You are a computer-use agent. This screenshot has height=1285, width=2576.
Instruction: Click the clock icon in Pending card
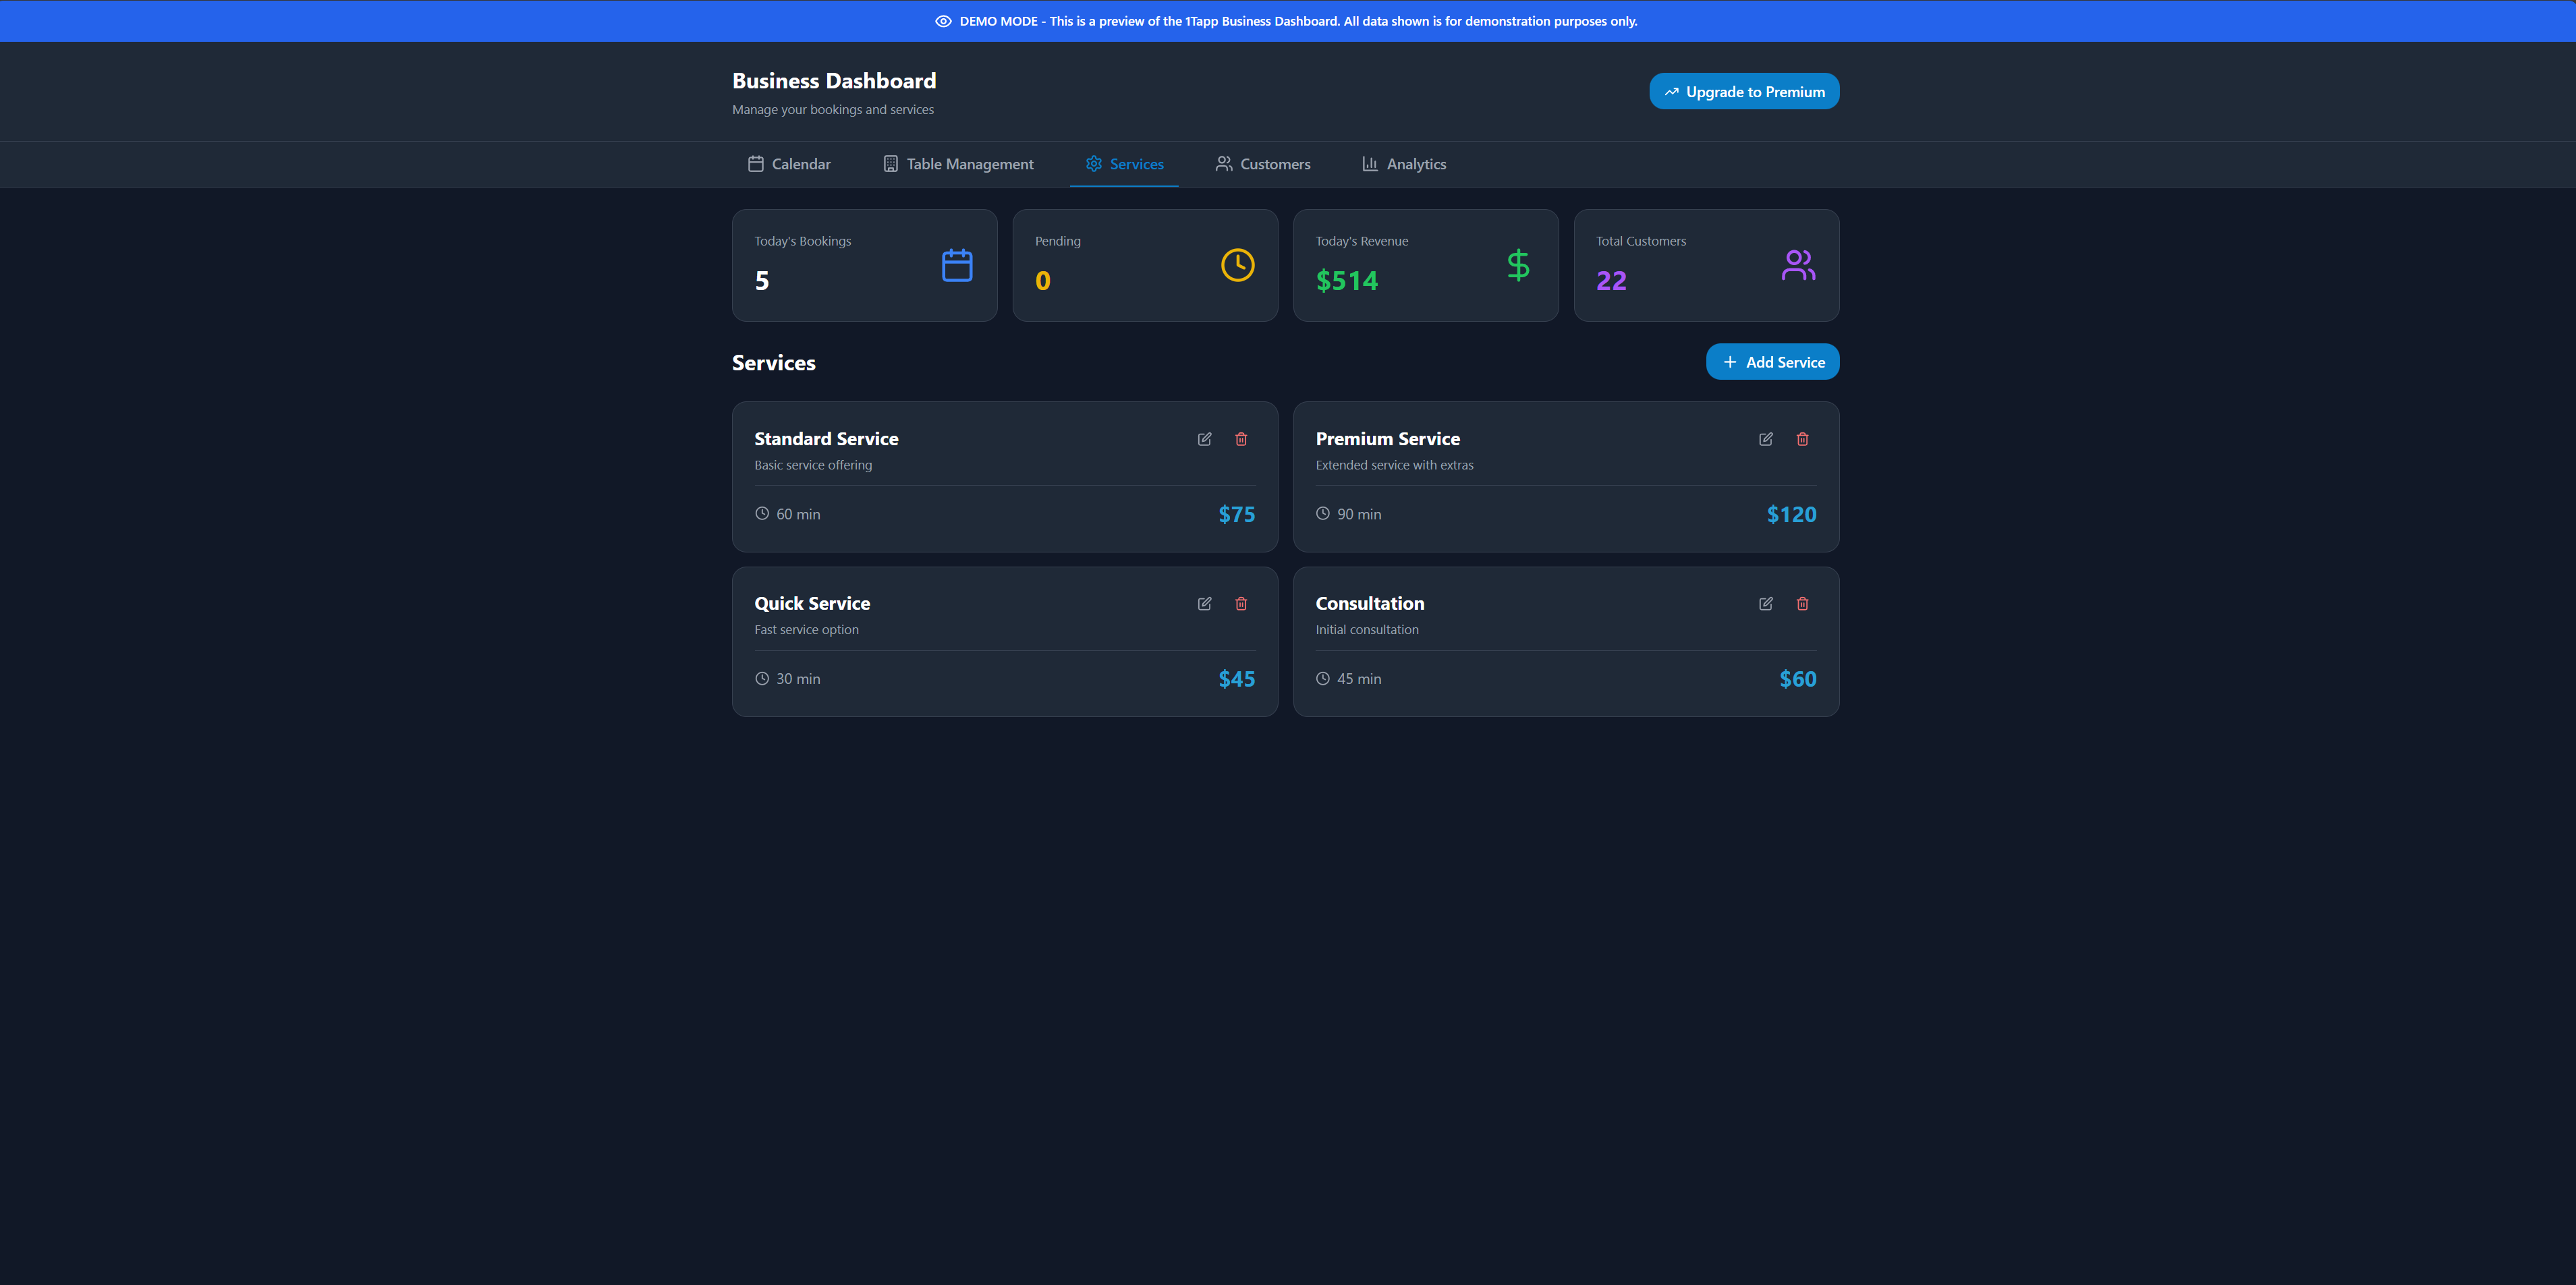1237,265
